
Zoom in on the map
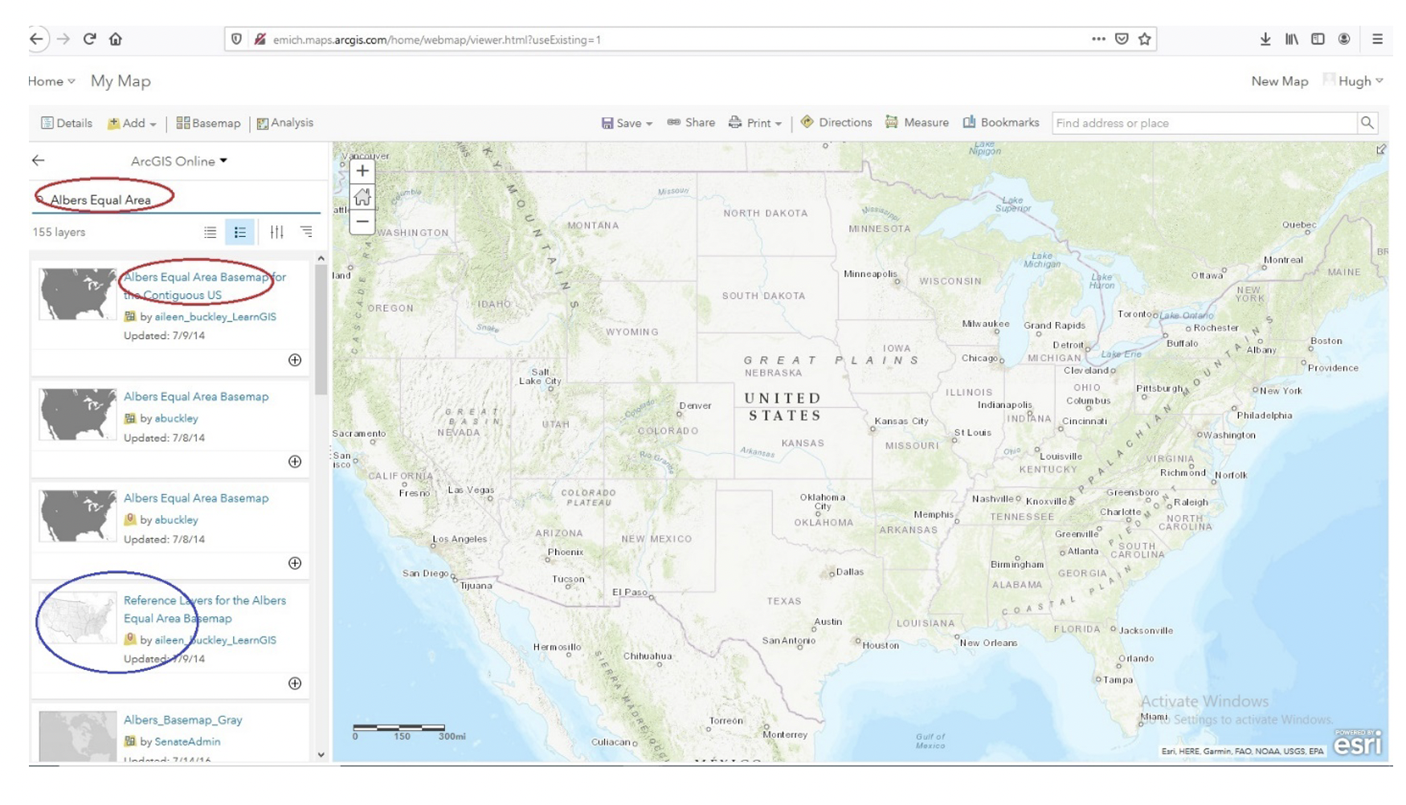[x=362, y=170]
